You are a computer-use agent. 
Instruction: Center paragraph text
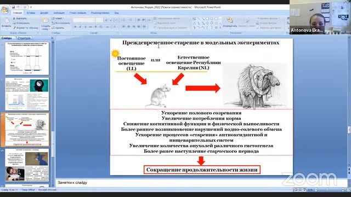click(x=129, y=27)
